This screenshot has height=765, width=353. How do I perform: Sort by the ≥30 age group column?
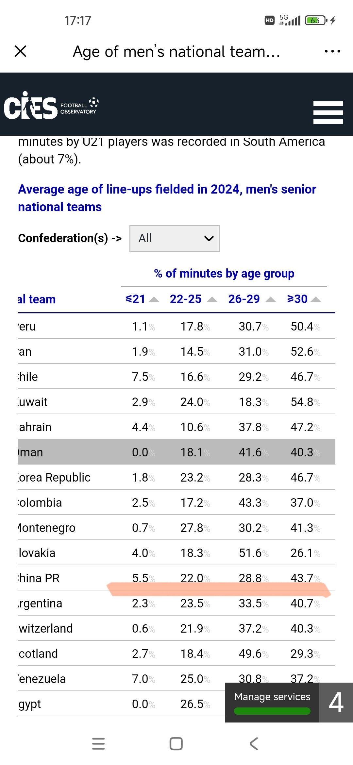pos(303,299)
